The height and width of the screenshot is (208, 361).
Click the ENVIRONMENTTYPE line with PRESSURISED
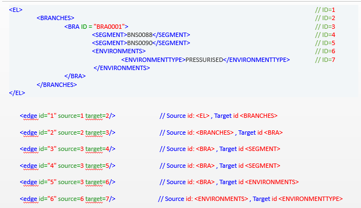(x=206, y=60)
